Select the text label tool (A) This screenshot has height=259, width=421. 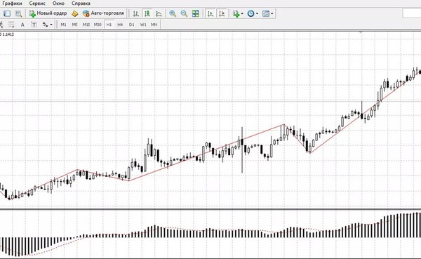22,25
